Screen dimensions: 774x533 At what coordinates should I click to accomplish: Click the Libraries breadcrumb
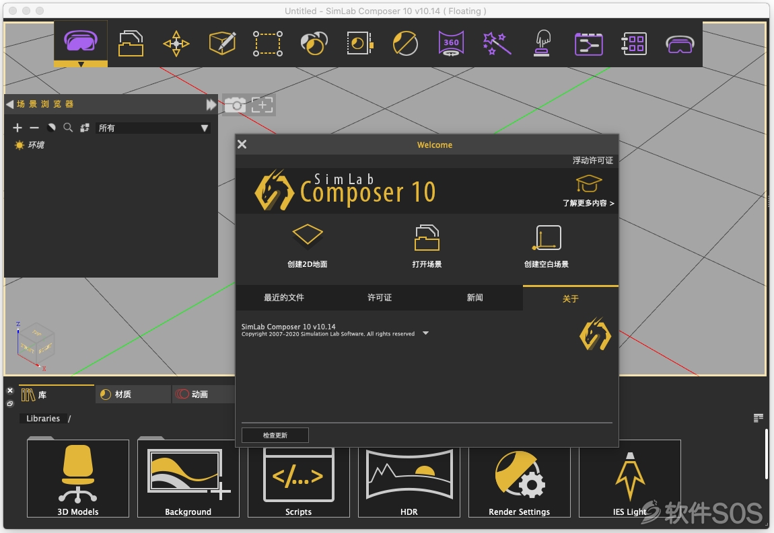tap(43, 419)
